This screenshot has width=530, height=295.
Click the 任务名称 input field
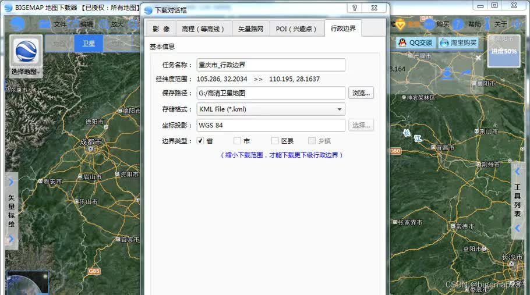click(271, 65)
